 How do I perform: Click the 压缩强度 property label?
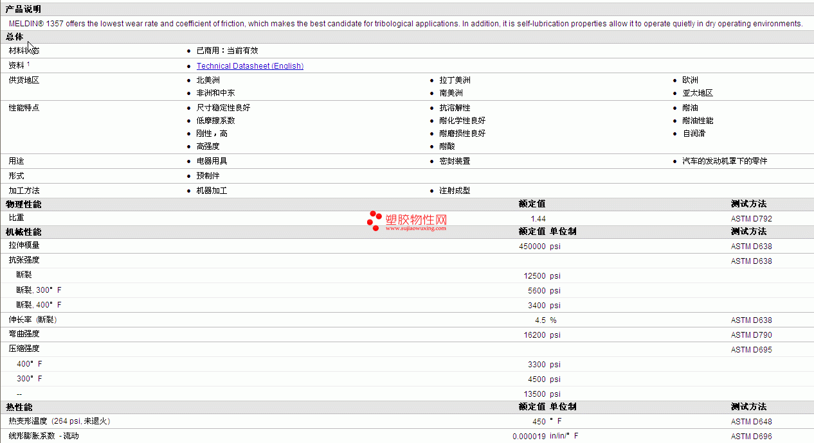pyautogui.click(x=24, y=349)
